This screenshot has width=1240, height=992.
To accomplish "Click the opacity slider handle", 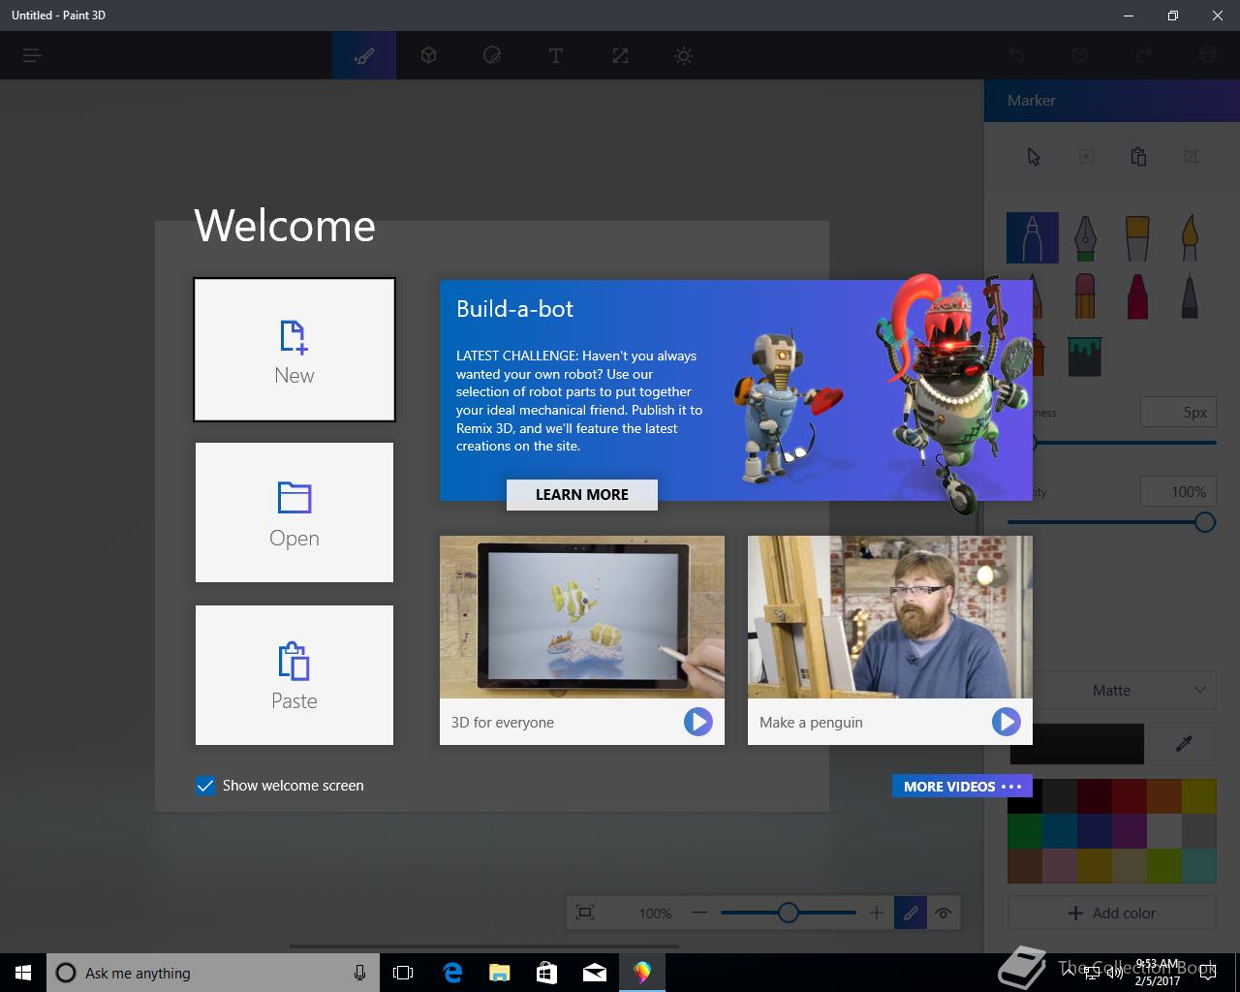I will [x=1204, y=522].
